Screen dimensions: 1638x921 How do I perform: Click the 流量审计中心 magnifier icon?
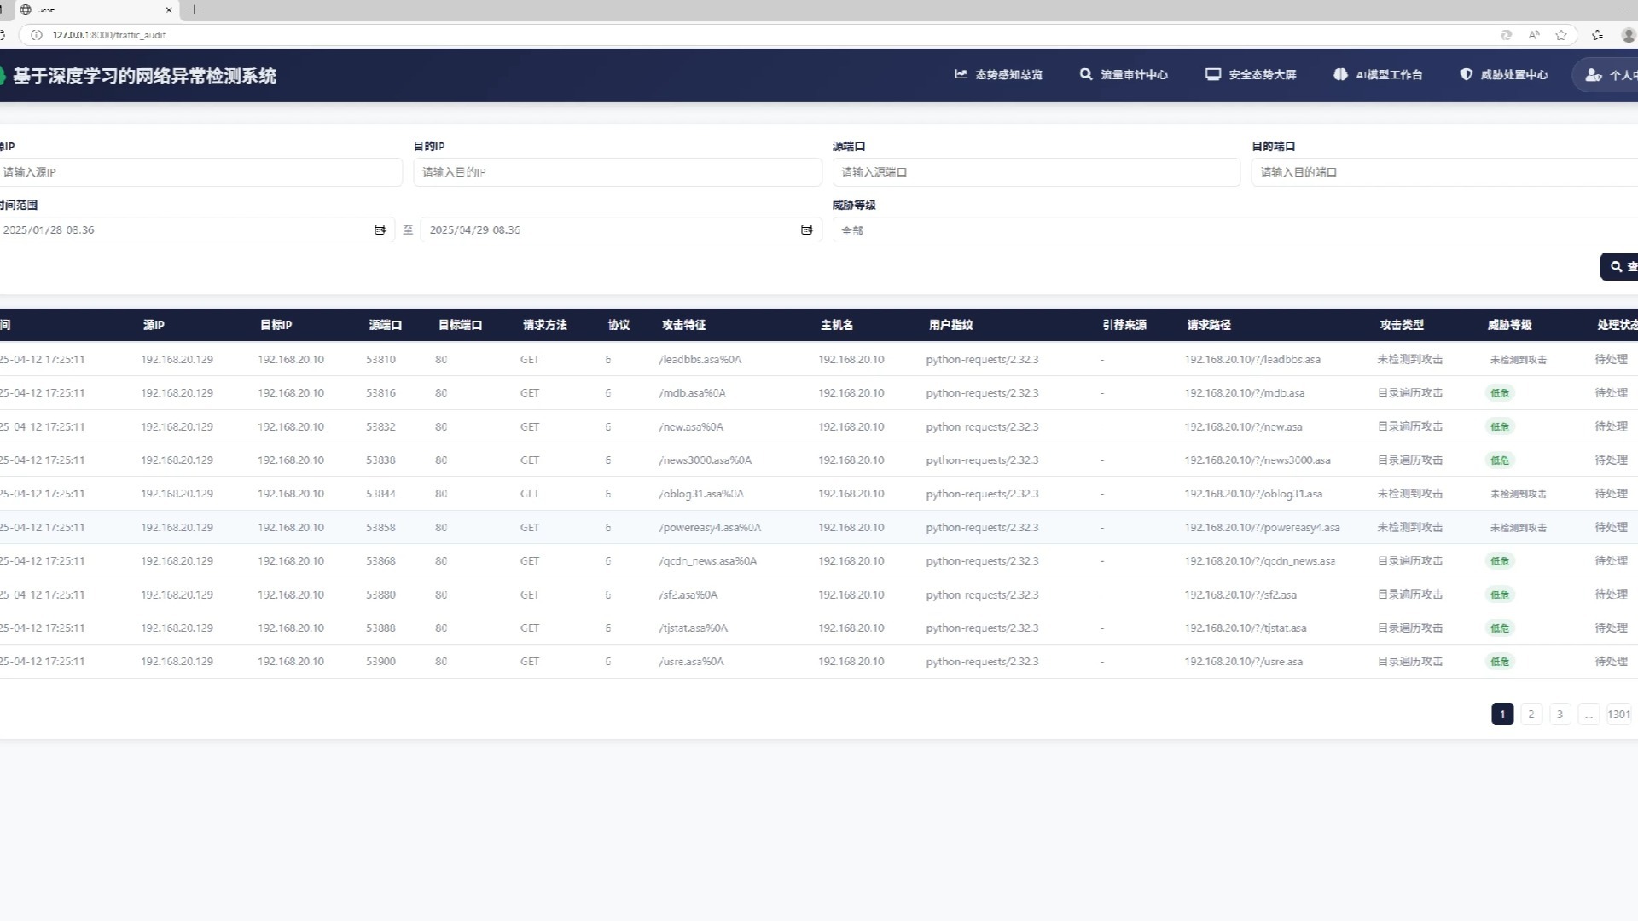(x=1085, y=75)
